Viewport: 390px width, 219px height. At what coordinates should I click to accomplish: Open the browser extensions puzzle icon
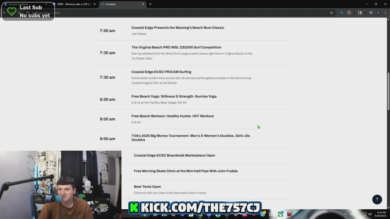click(349, 13)
